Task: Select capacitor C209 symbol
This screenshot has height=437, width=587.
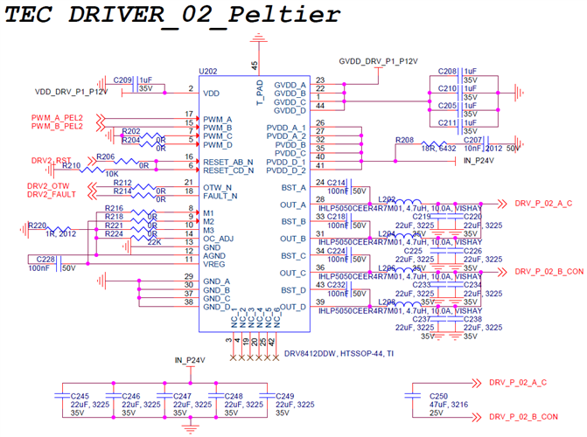Action: point(135,84)
